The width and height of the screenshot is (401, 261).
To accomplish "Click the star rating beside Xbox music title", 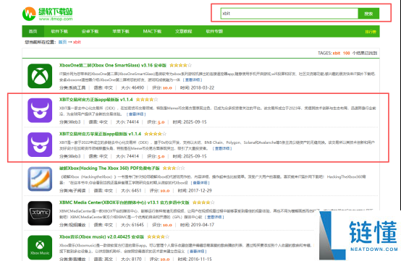I will (159, 237).
